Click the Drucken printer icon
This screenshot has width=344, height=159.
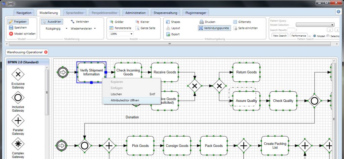tap(202, 22)
